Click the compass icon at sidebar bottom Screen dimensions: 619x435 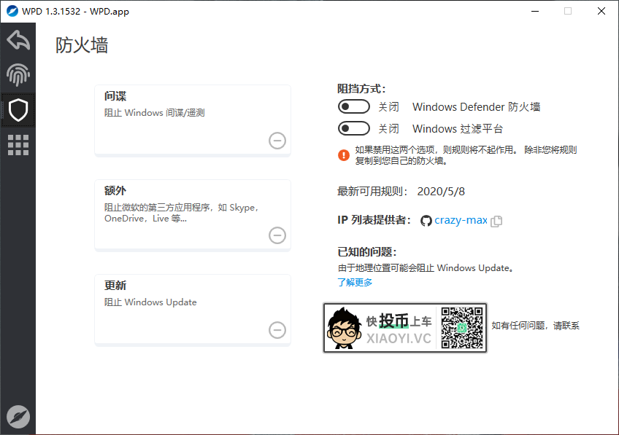[18, 416]
